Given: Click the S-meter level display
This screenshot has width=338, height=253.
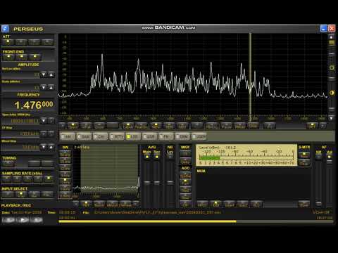Looking at the screenshot, I should coord(246,155).
